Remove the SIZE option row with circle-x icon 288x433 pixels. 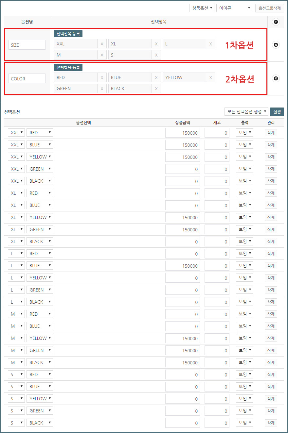pos(276,45)
